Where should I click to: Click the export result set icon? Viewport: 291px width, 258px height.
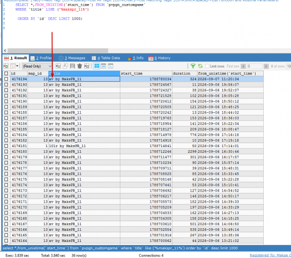pyautogui.click(x=6, y=66)
